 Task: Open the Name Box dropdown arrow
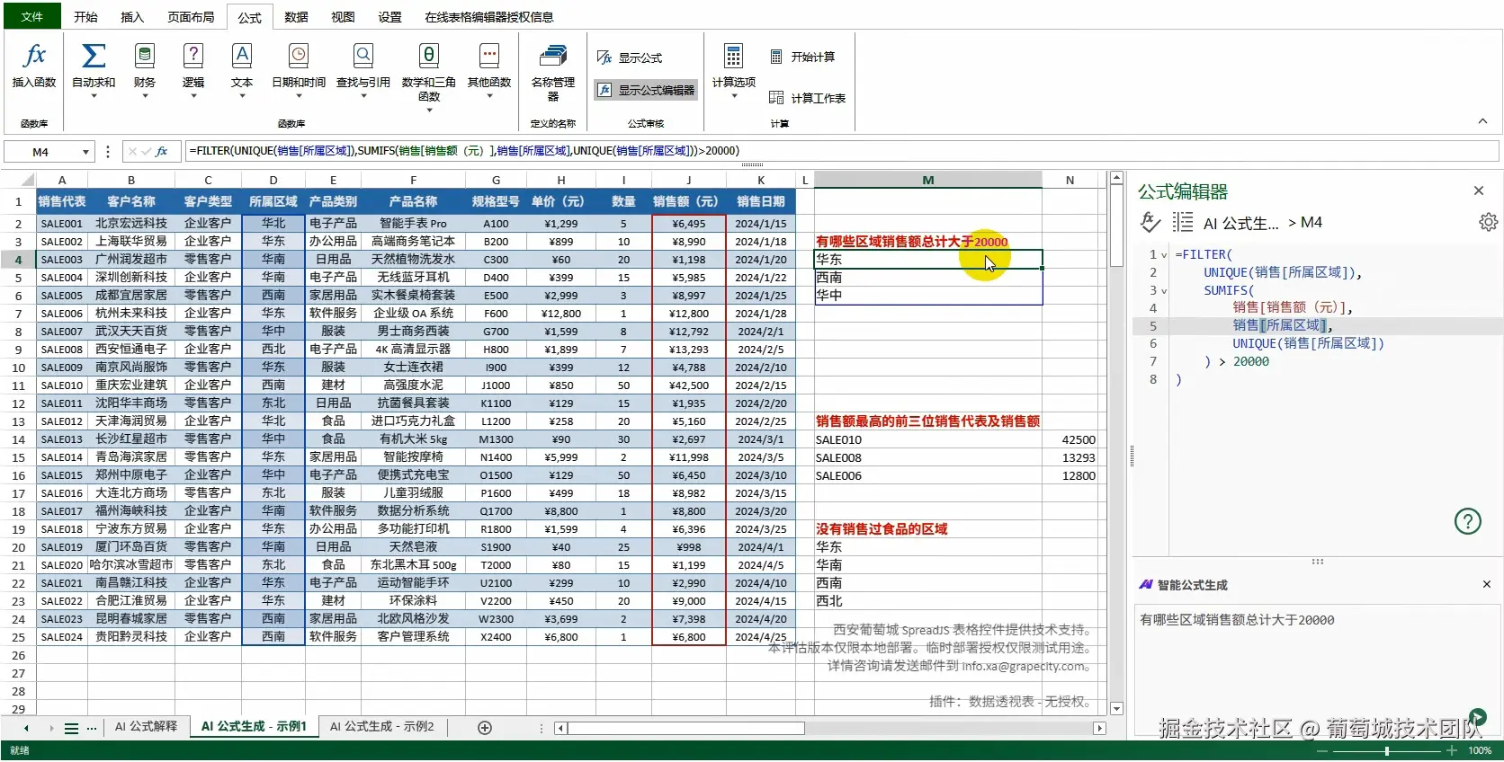[85, 152]
